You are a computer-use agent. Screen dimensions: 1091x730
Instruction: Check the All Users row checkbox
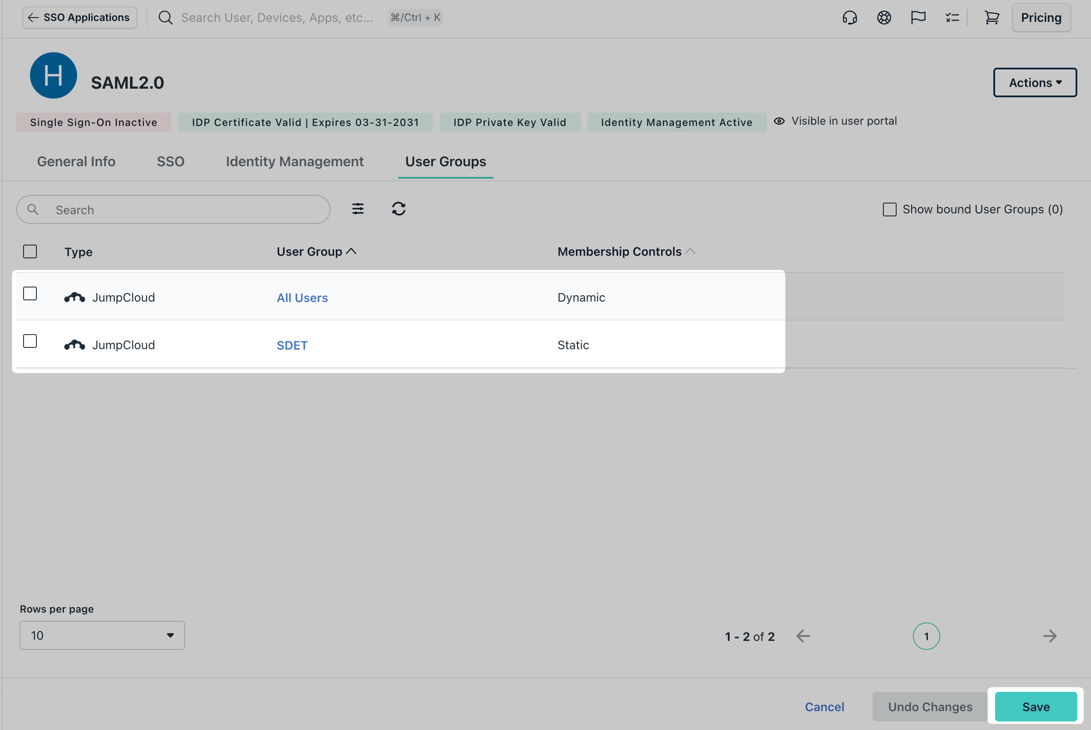click(x=30, y=294)
